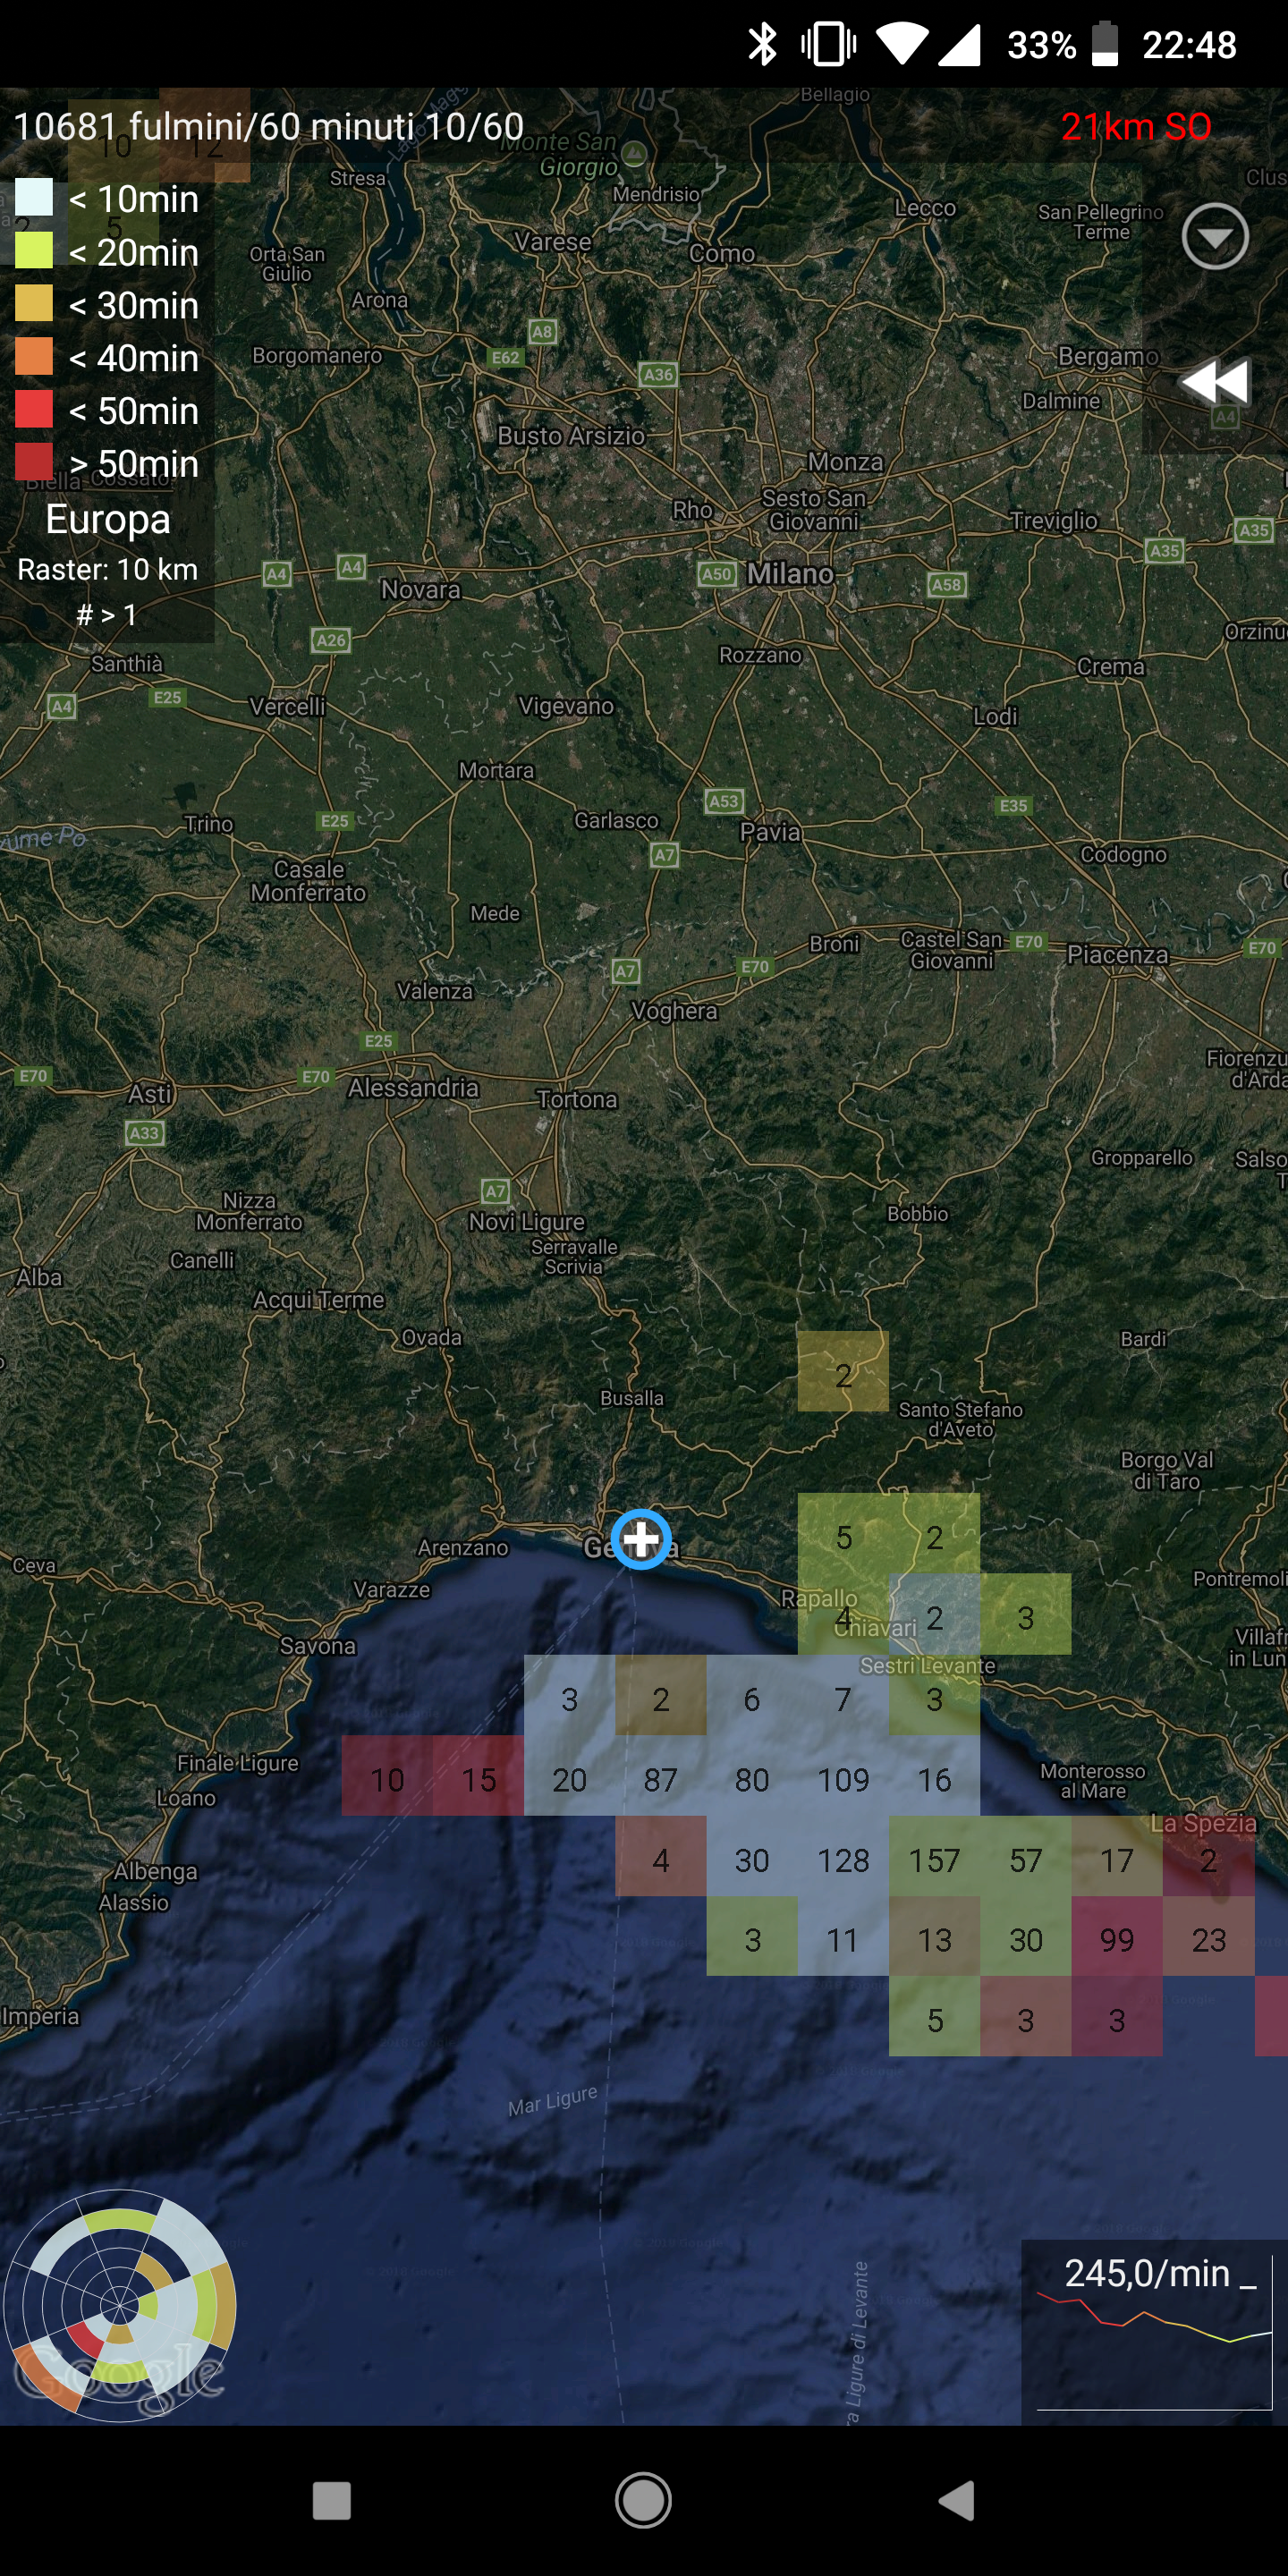This screenshot has height=2576, width=1288.
Task: Tap the Piacenza city label
Action: pyautogui.click(x=1117, y=954)
